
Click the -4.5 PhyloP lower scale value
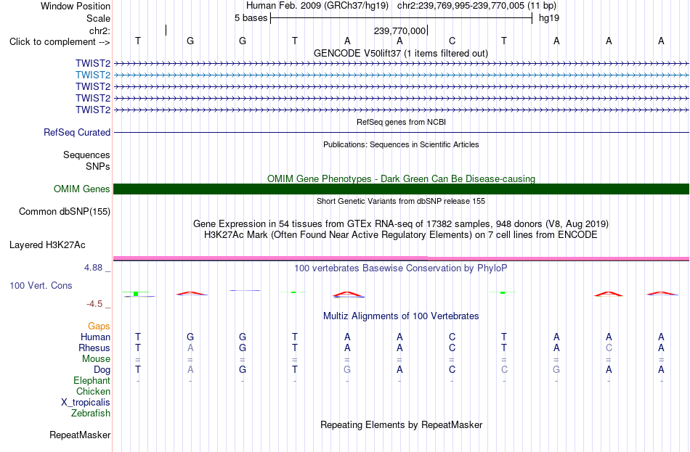click(x=94, y=304)
